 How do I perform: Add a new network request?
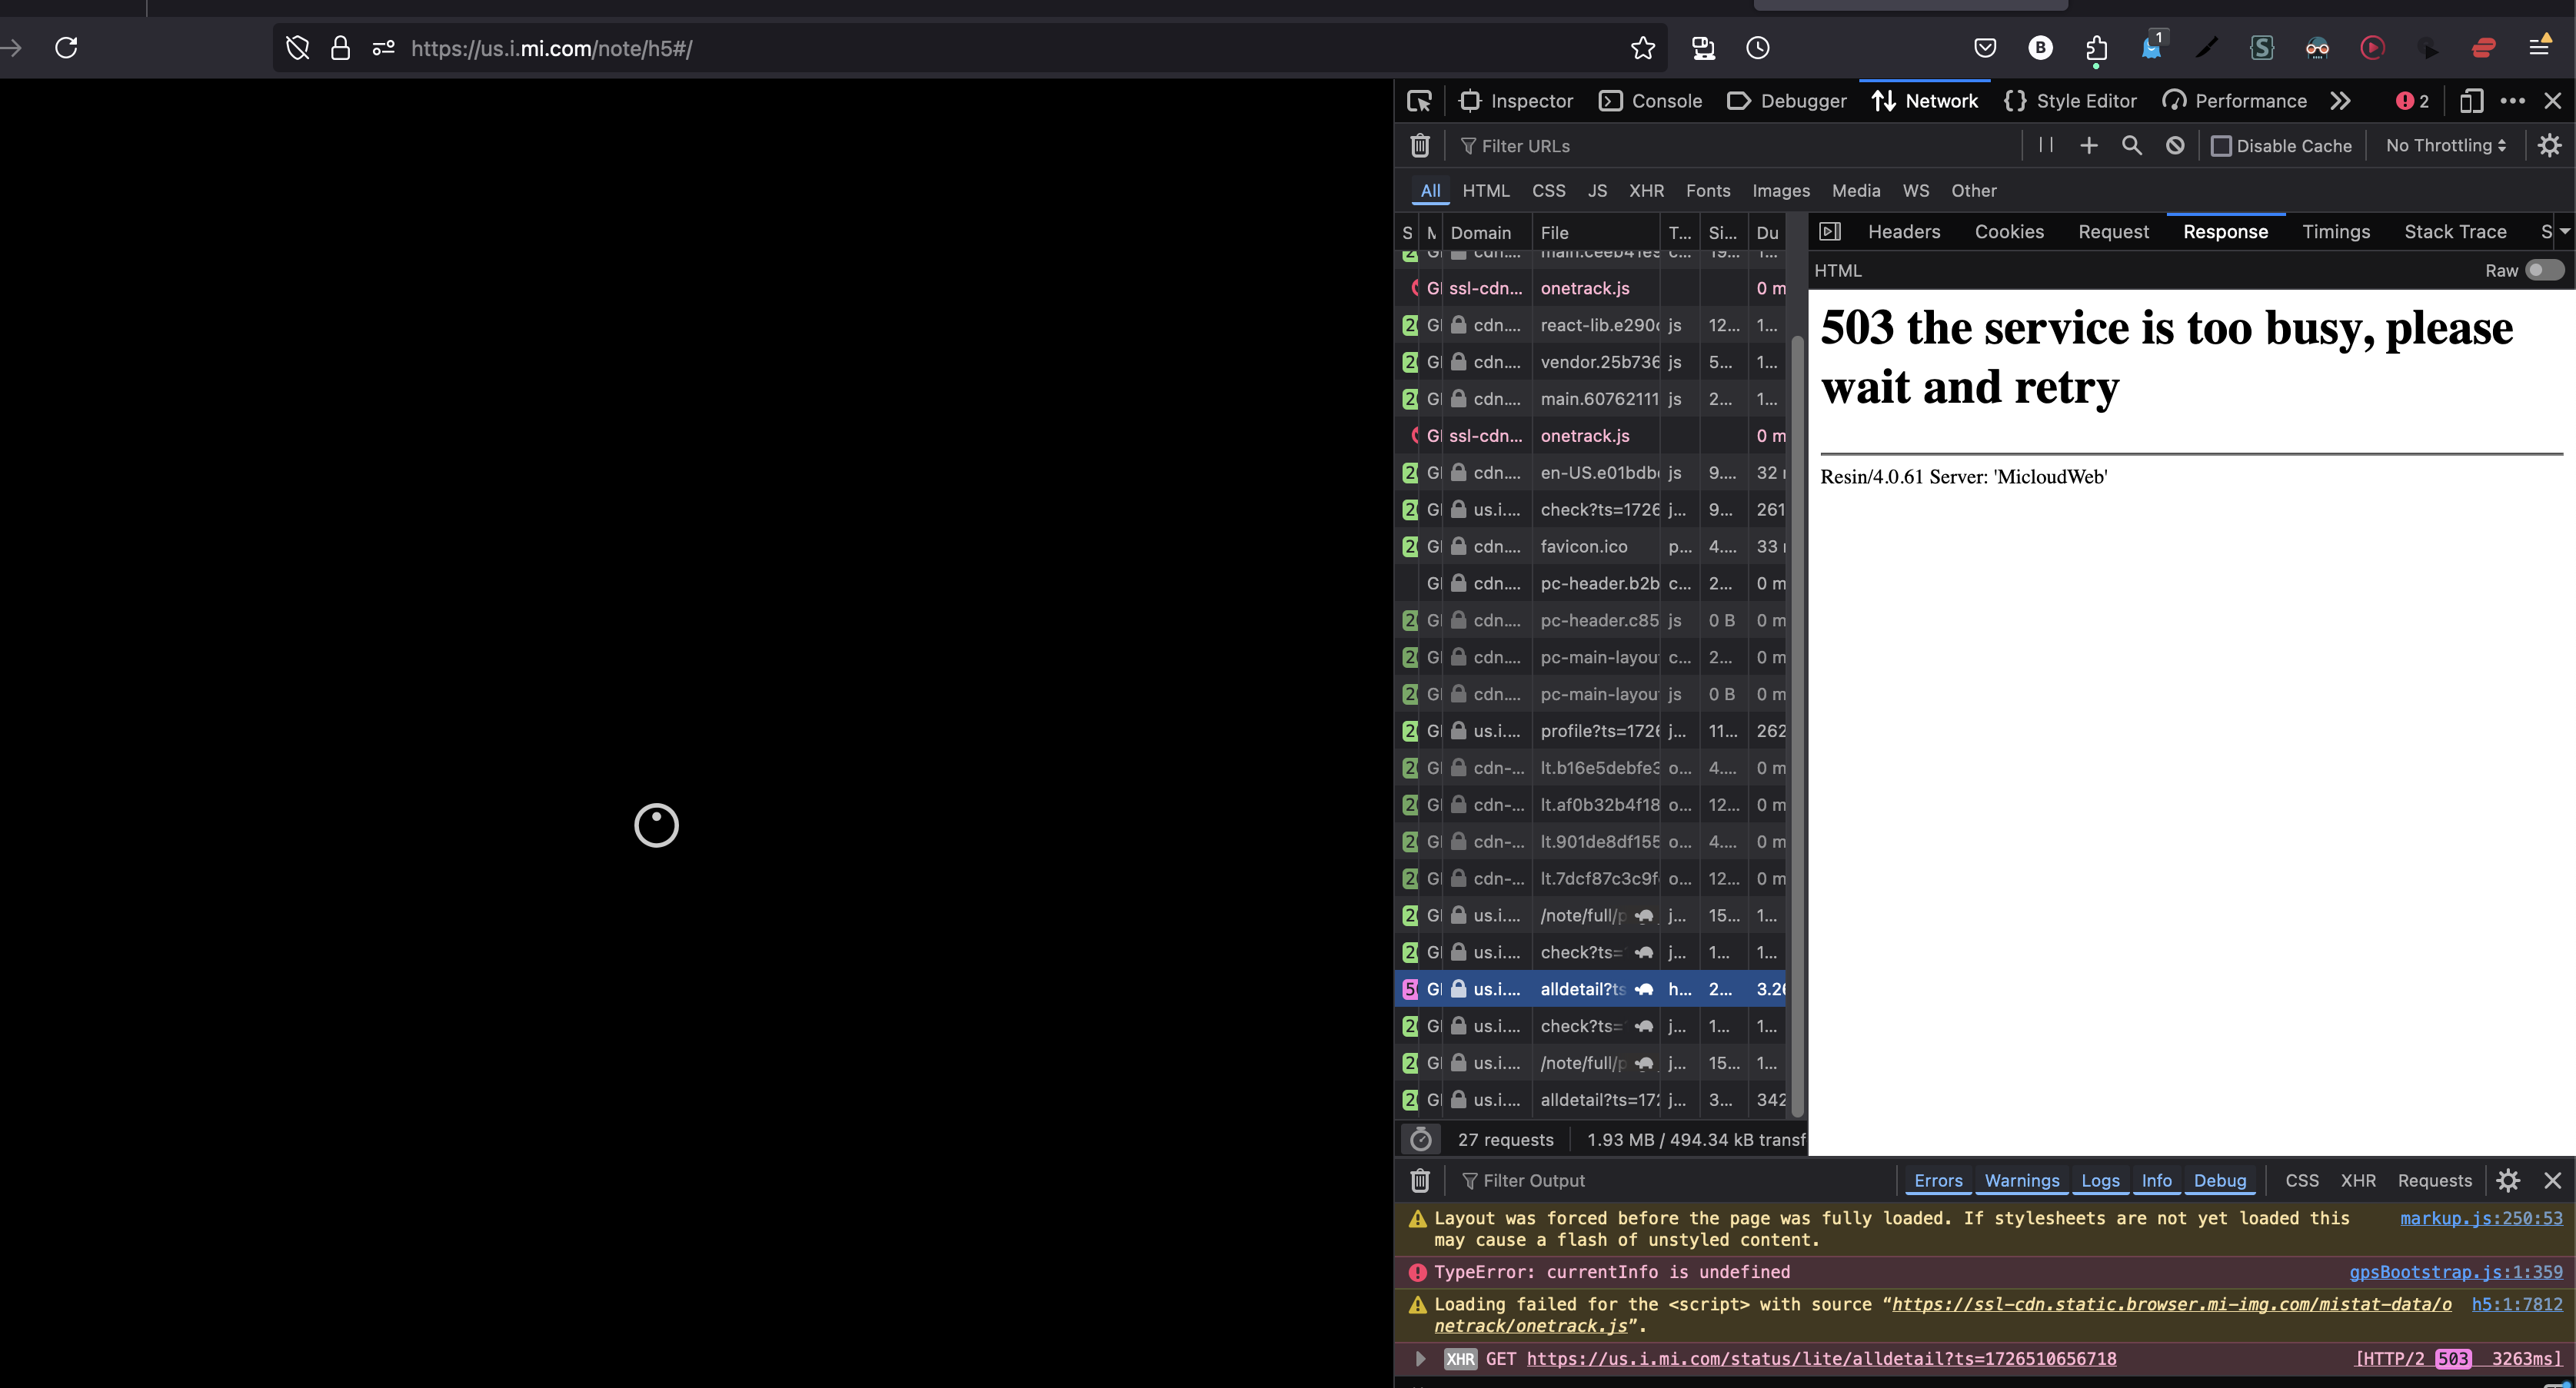(2089, 146)
